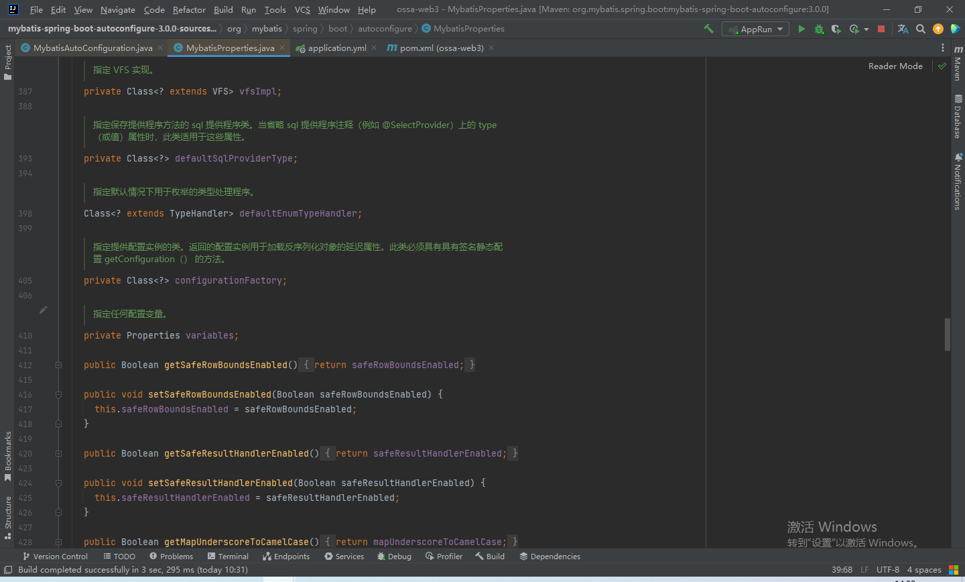Change the 4 spaces indent setting

click(924, 570)
